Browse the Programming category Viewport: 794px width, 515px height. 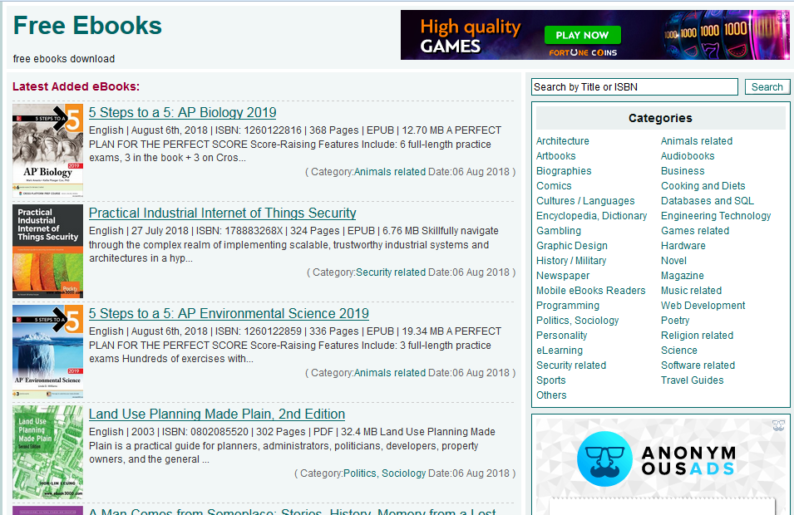point(567,305)
